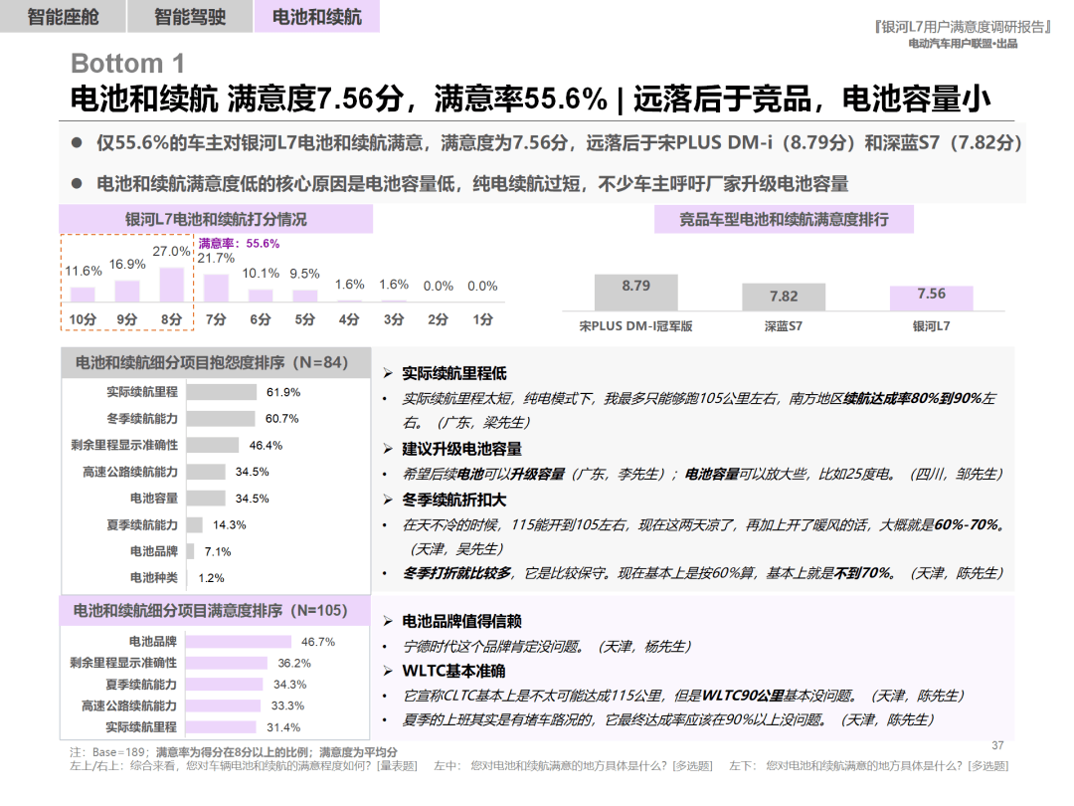
Task: Click the satisfaction 实际续航里程 value 31.4%
Action: click(x=283, y=727)
